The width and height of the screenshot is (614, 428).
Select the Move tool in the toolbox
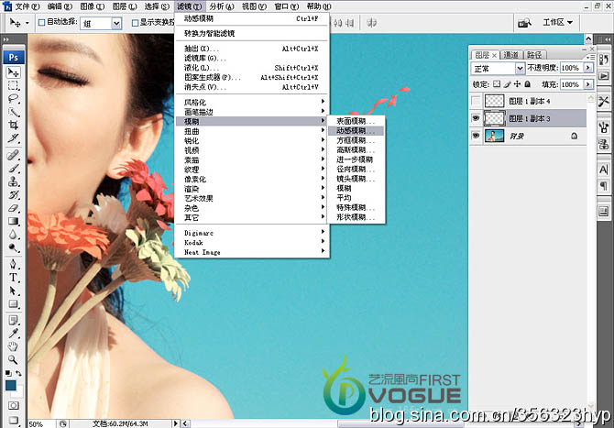(x=14, y=72)
